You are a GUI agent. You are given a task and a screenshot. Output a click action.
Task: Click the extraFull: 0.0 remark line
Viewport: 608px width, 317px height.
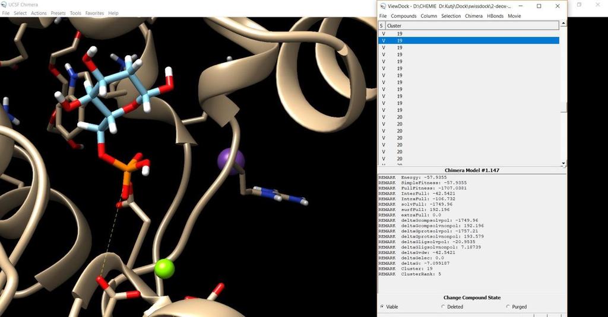(410, 215)
